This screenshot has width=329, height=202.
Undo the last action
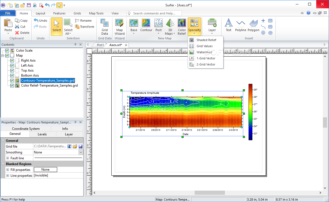tap(41, 21)
